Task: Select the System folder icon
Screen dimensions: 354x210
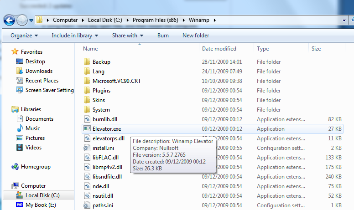Action: [x=87, y=109]
